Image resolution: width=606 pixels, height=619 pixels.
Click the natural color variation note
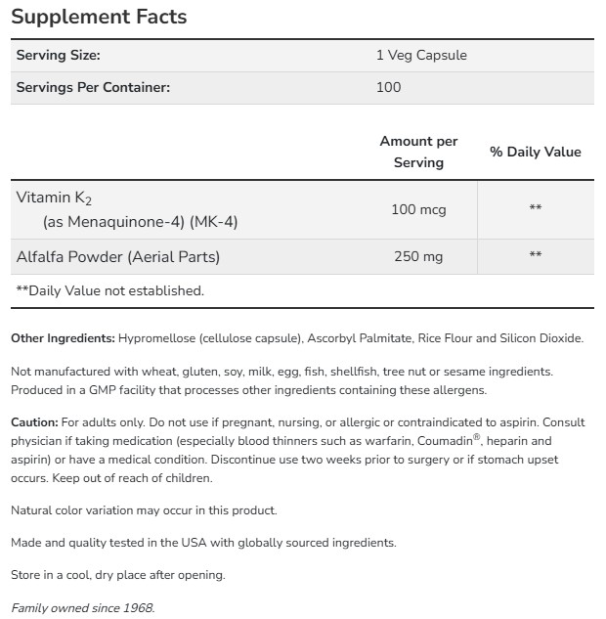tap(144, 510)
